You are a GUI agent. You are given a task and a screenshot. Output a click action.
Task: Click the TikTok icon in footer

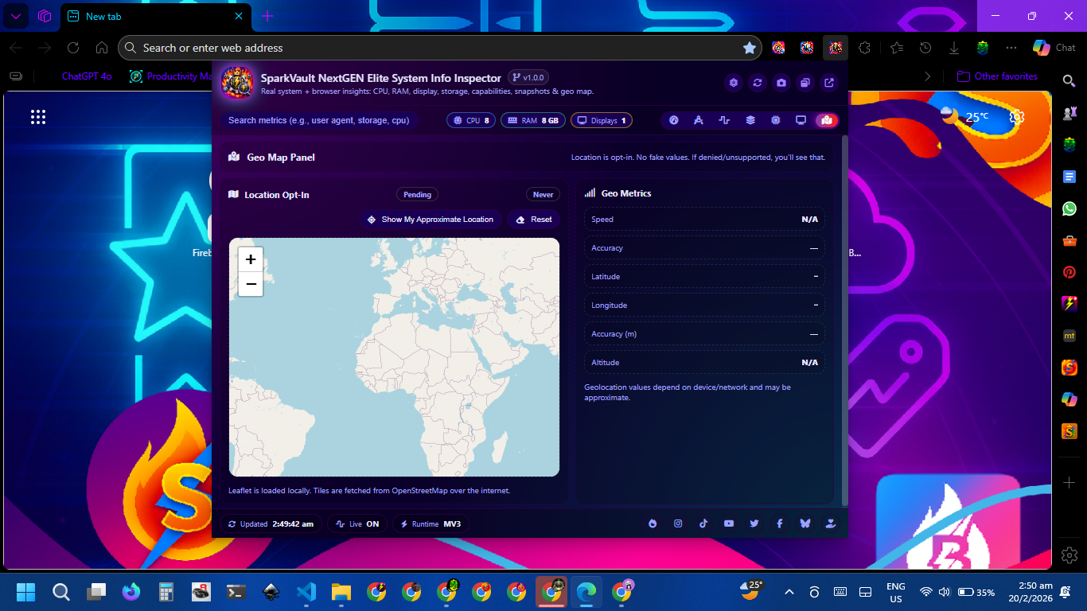703,523
